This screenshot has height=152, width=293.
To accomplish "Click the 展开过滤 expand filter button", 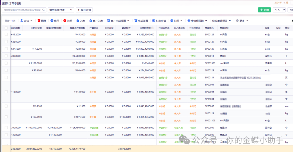I will point(84,10).
